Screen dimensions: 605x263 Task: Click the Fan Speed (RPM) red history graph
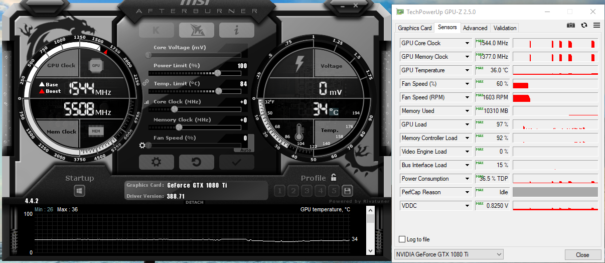point(555,97)
